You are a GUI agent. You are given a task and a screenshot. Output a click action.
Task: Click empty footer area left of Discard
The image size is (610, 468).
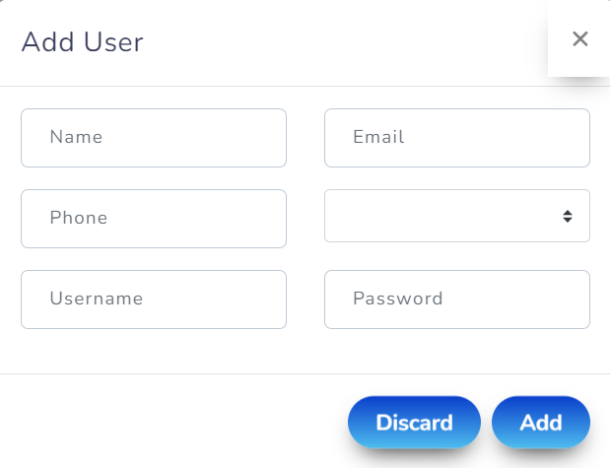pyautogui.click(x=177, y=422)
